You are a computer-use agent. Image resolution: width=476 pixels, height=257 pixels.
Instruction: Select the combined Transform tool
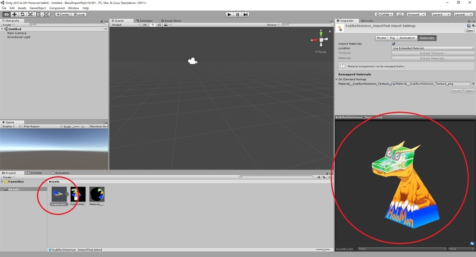click(46, 14)
